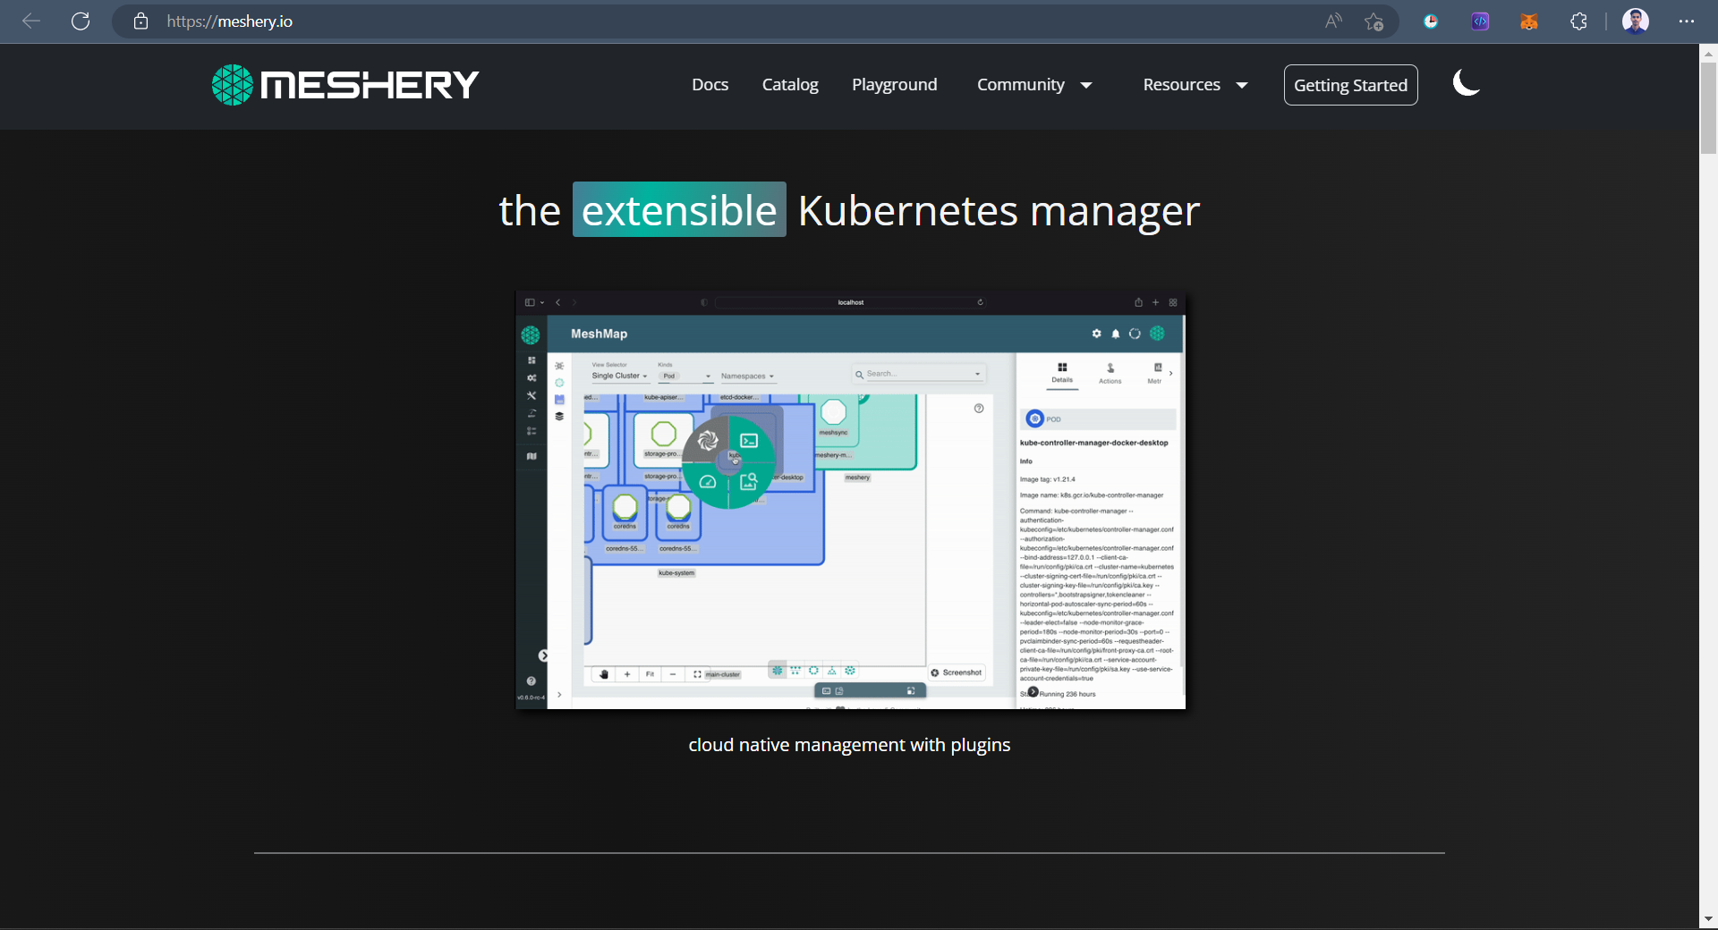Click the wrench icon in MeshMap sidebar
The width and height of the screenshot is (1718, 930).
[531, 395]
